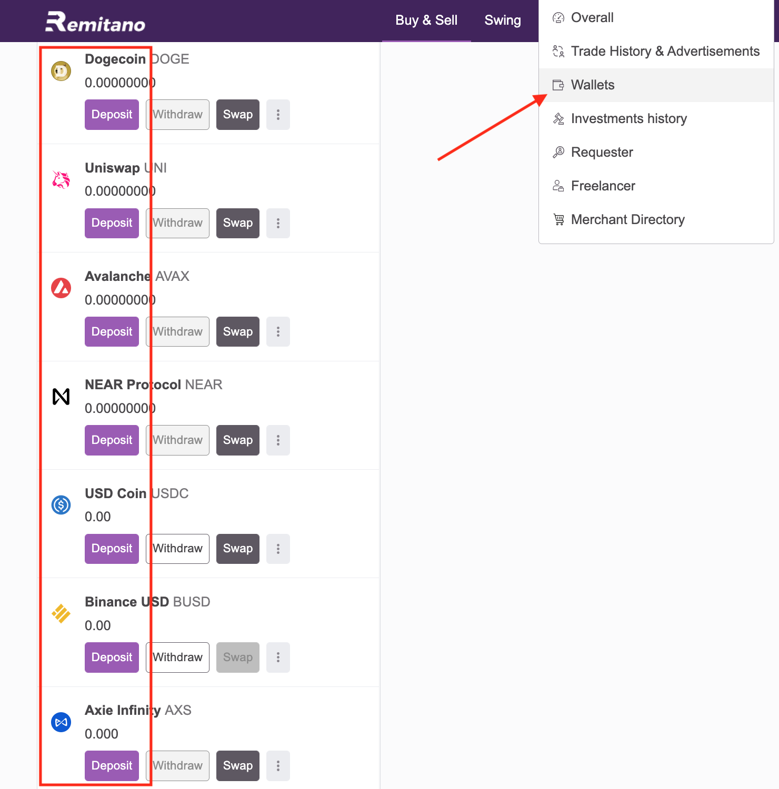The height and width of the screenshot is (789, 779).
Task: Click the NEAR Protocol logo icon
Action: tap(61, 397)
